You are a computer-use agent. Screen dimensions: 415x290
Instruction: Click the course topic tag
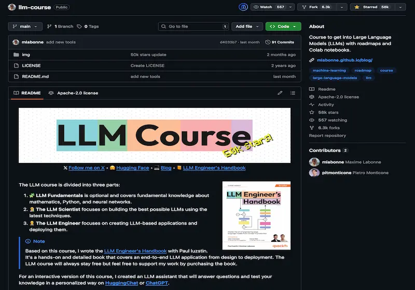(x=386, y=71)
